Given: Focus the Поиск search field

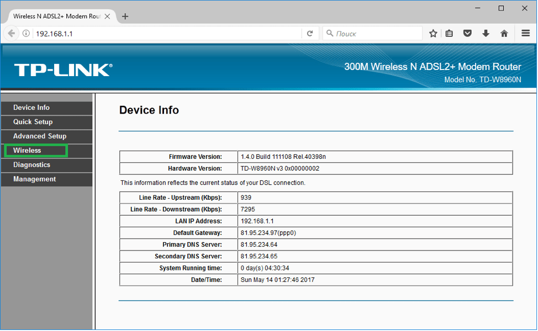Looking at the screenshot, I should point(376,34).
